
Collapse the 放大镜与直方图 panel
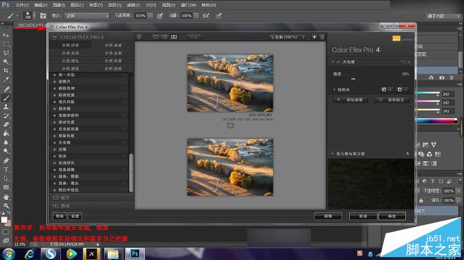point(332,153)
